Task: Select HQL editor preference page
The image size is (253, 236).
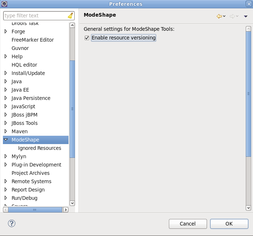Action: [24, 65]
